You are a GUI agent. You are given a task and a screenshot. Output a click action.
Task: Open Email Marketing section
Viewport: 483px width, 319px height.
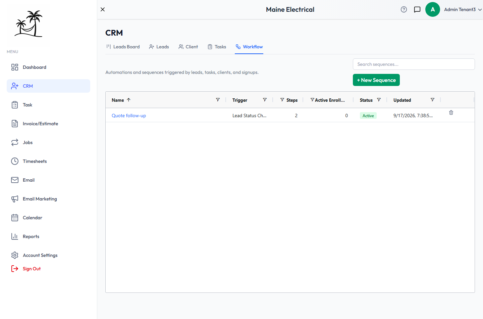pyautogui.click(x=48, y=199)
